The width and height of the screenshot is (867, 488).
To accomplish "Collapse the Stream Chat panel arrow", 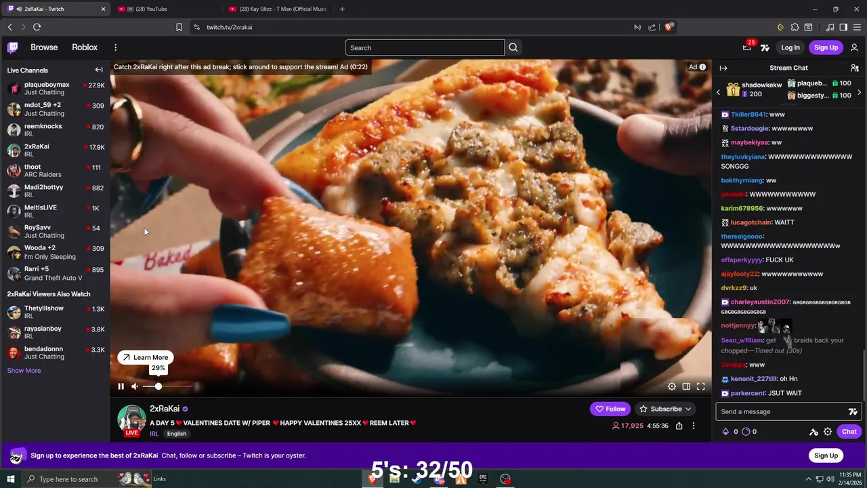I will point(723,68).
